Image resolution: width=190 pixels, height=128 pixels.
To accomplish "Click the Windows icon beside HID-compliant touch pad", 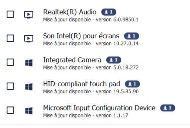I will point(29,87).
